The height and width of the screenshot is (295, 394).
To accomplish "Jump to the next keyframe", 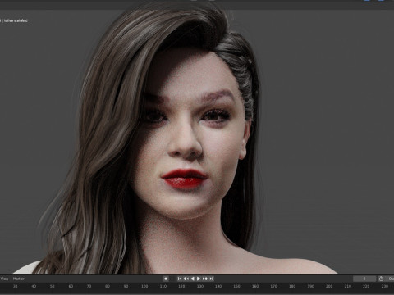I will click(x=205, y=279).
